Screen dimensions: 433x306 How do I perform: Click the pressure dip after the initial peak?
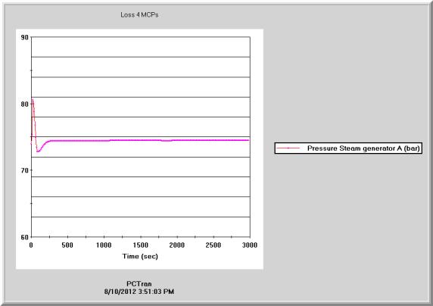[x=38, y=151]
